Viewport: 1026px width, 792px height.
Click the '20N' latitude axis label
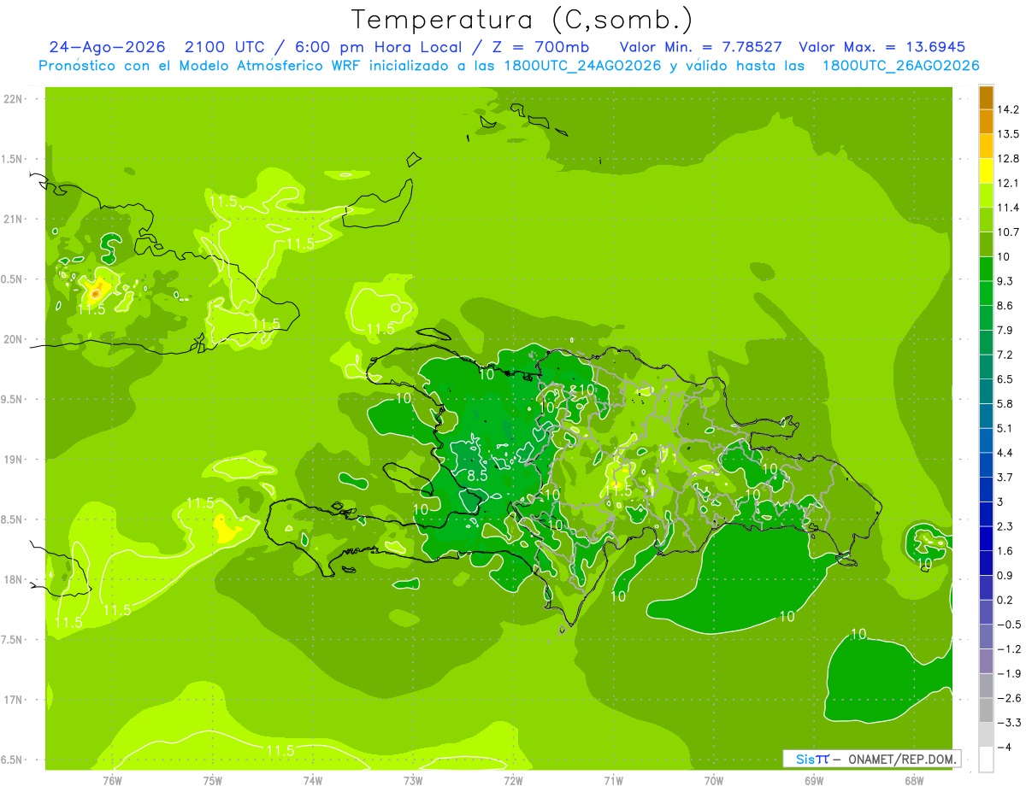point(12,339)
